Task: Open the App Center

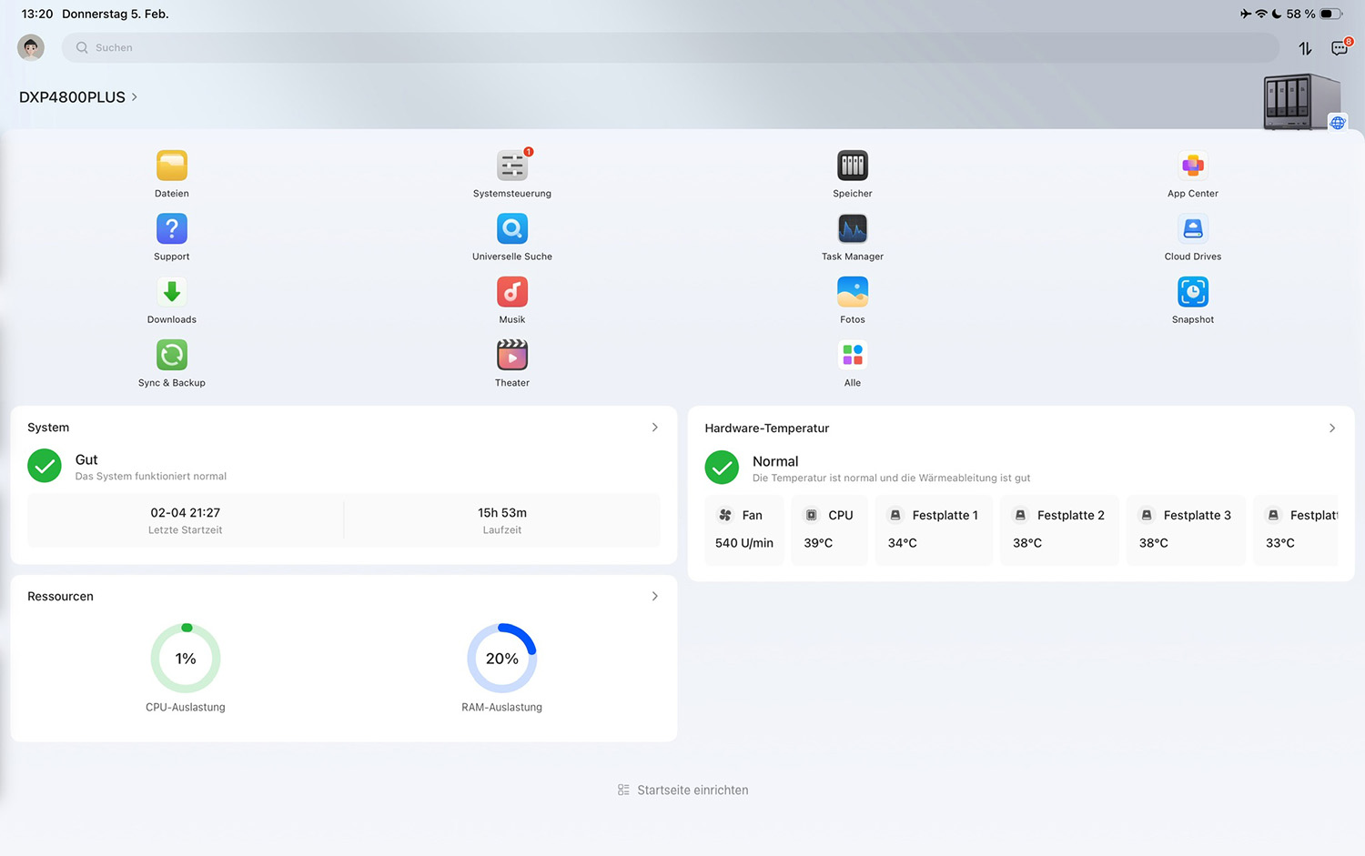Action: click(1192, 166)
